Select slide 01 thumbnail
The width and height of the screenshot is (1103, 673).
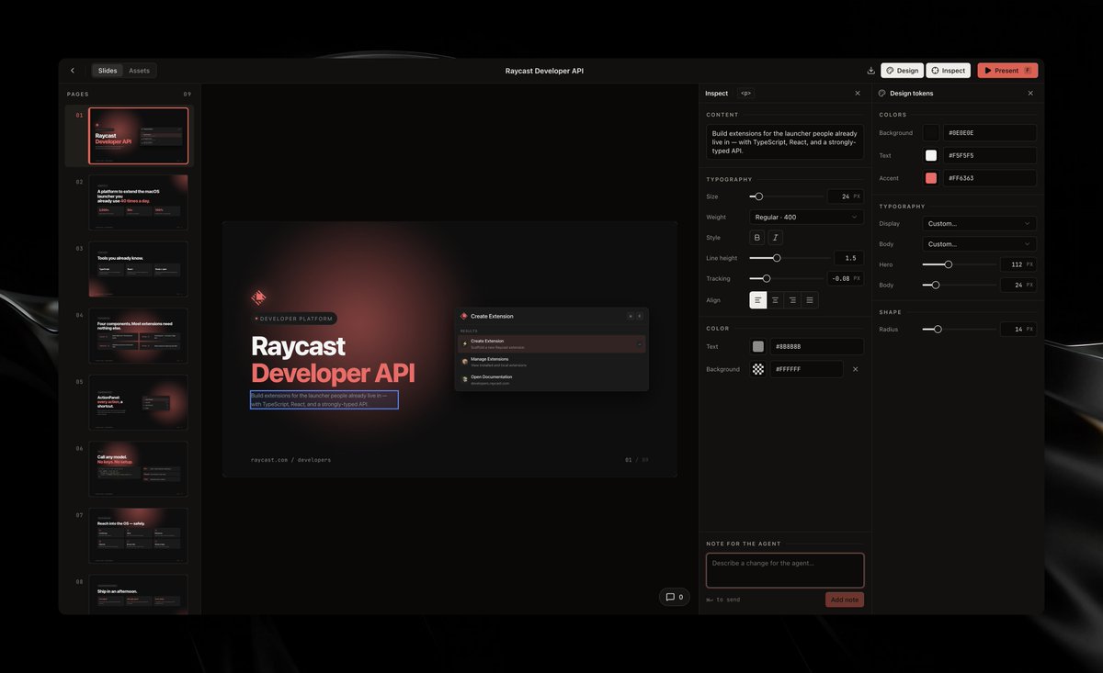(x=139, y=136)
